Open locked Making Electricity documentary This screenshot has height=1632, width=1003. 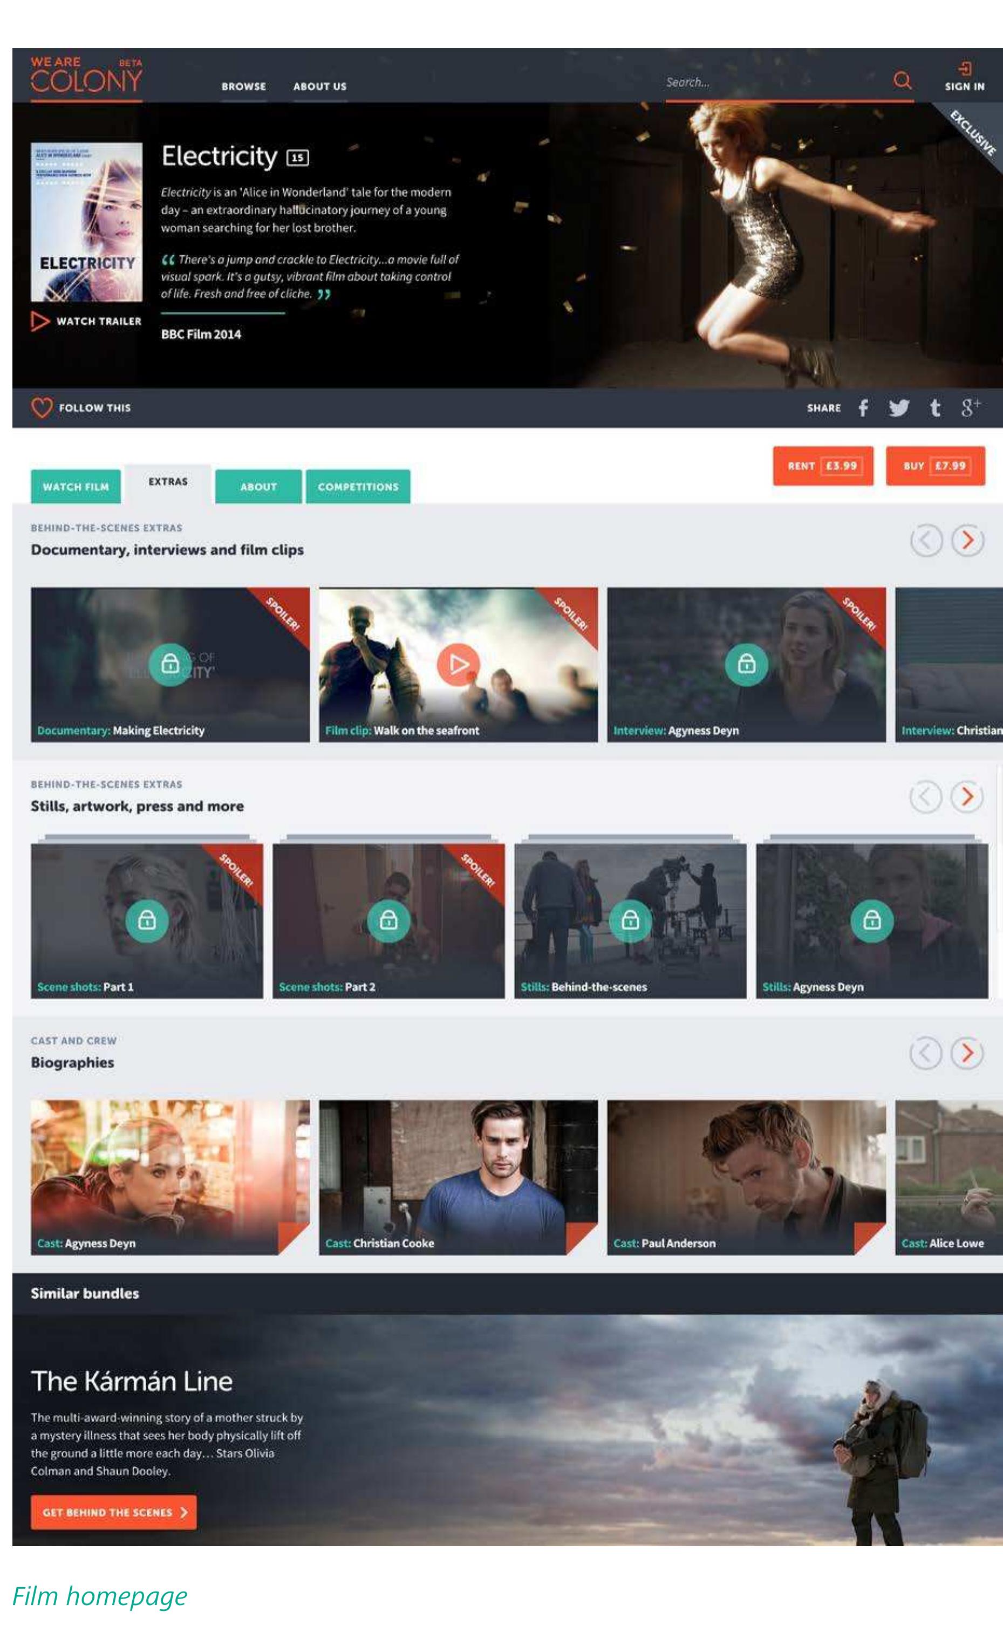(170, 664)
